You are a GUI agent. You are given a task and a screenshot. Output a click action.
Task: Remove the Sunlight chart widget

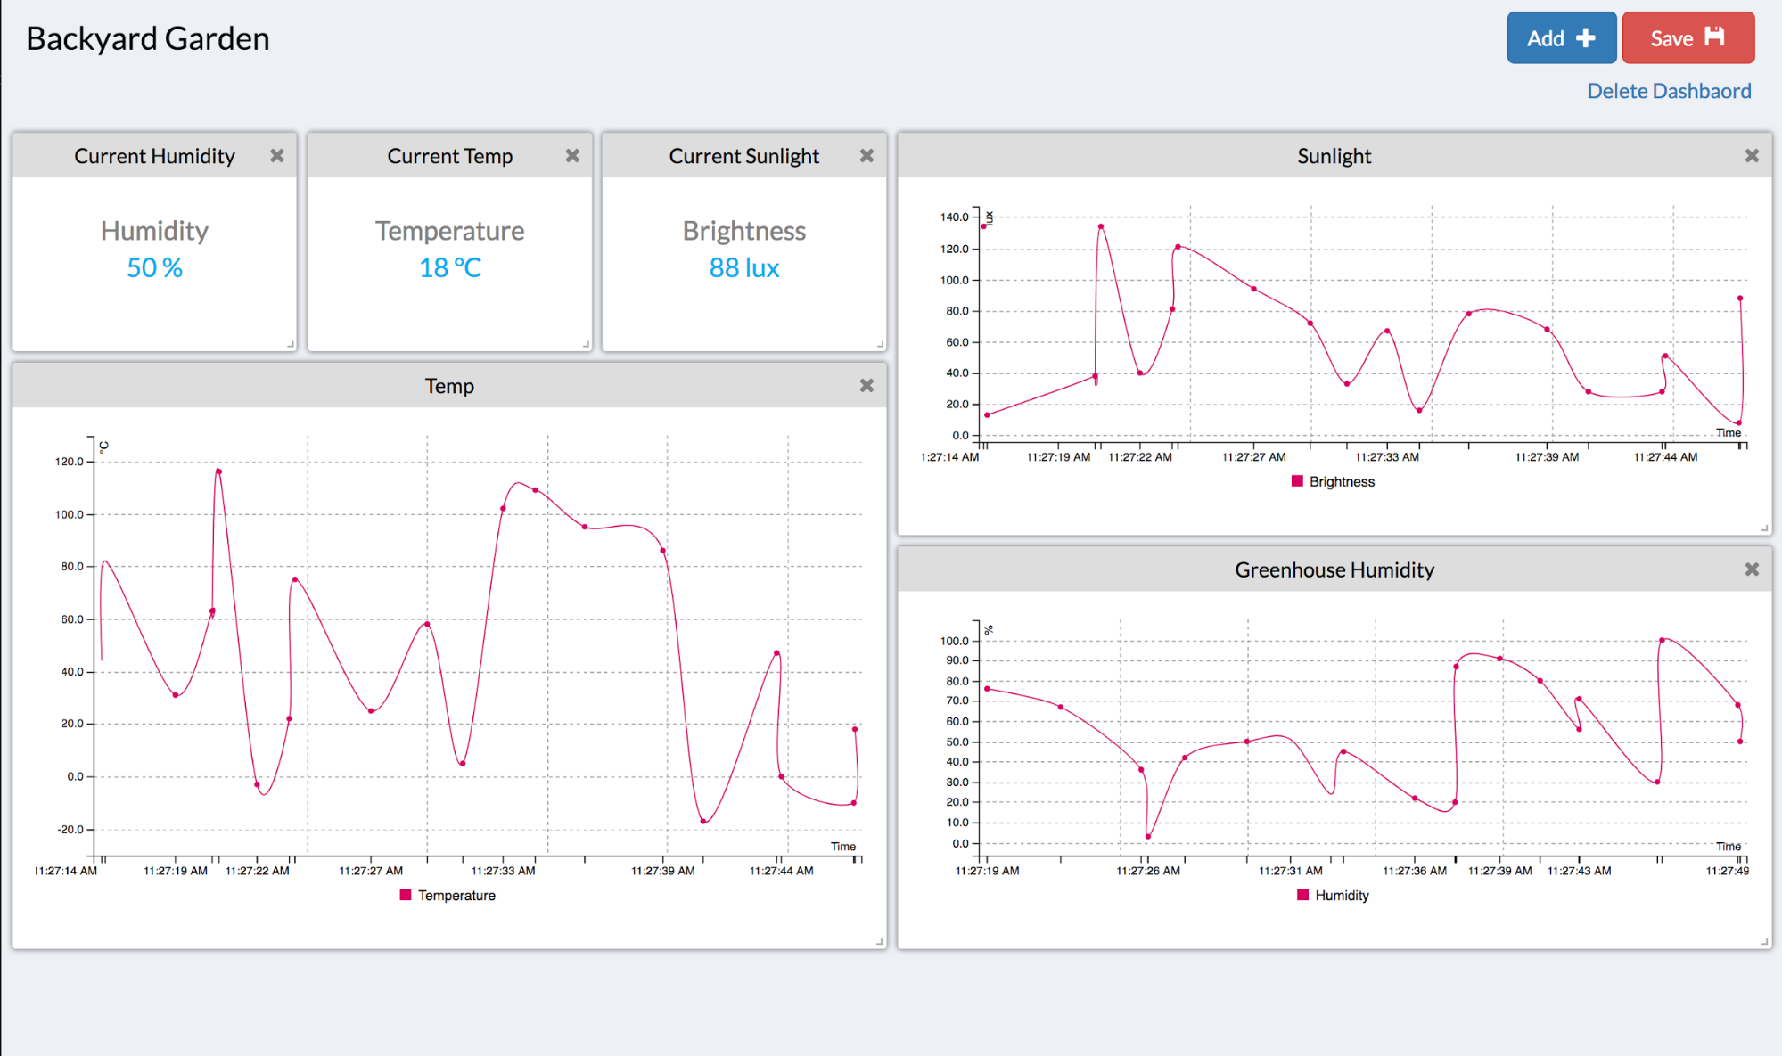click(1752, 156)
